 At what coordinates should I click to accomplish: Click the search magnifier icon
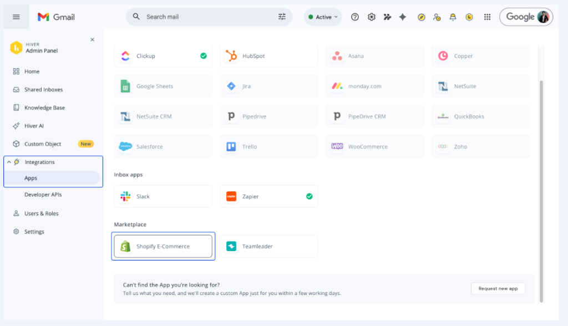pos(136,17)
